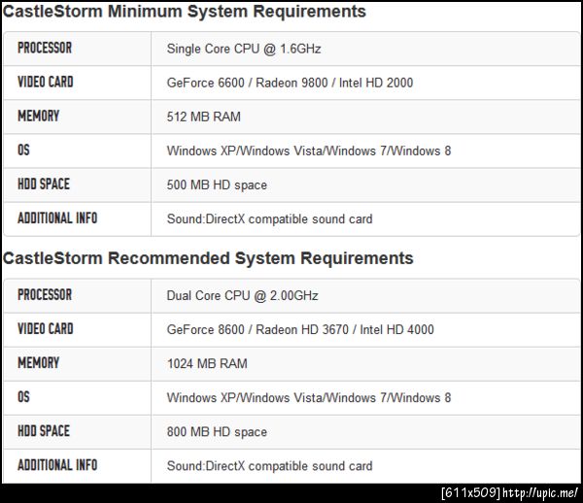Click the '500 MB HD space' value

217,184
